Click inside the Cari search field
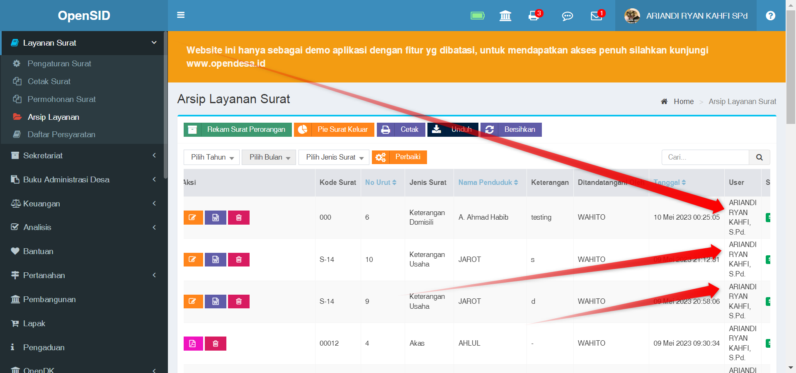The height and width of the screenshot is (373, 796). (x=705, y=157)
